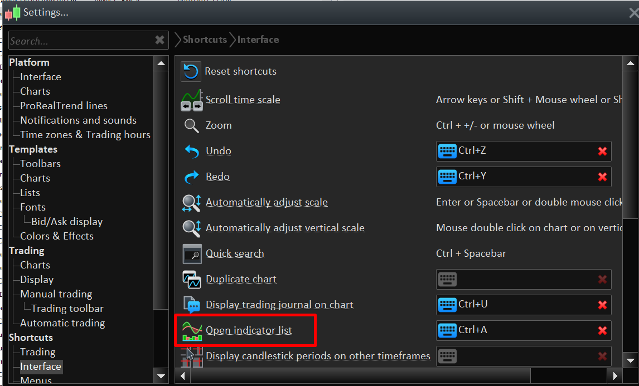Go to Colors & Effects templates
Screen dimensions: 639x386
57,236
